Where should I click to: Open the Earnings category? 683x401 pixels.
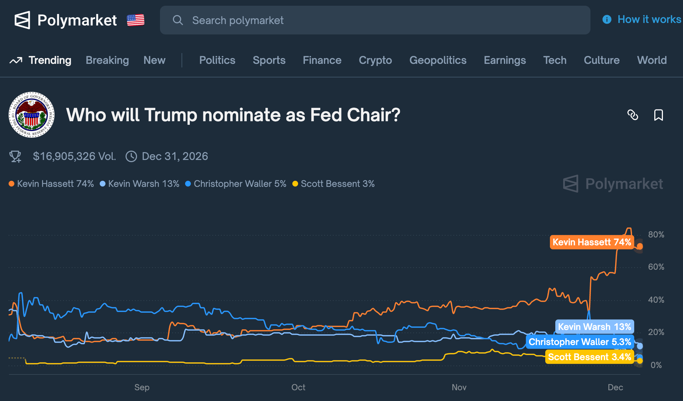505,60
